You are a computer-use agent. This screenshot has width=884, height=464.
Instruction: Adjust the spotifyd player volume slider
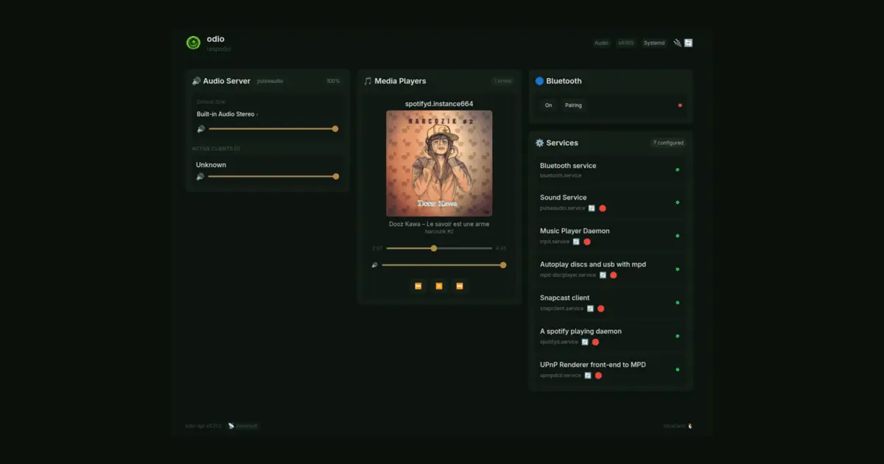(x=443, y=265)
